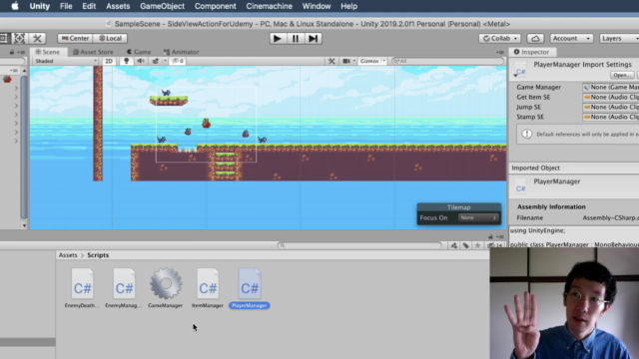Toggle Center pivot mode
Screen dimensions: 639x359
[75, 38]
